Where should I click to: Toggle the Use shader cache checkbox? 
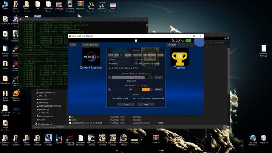[x=110, y=98]
